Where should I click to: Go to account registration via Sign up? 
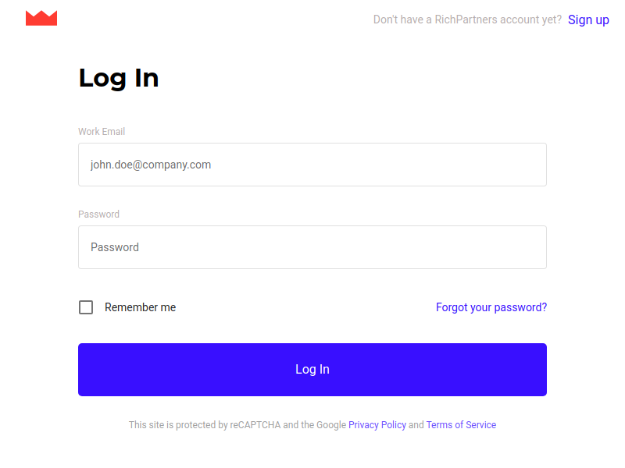point(588,19)
